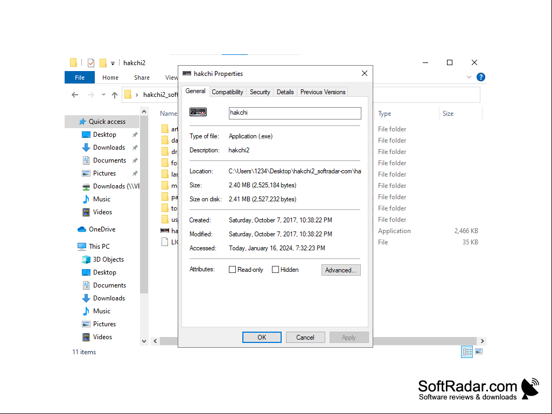Click the hakchi controller icon in Properties
552x414 pixels.
pyautogui.click(x=198, y=112)
